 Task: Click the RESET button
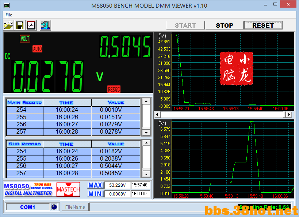(x=263, y=25)
